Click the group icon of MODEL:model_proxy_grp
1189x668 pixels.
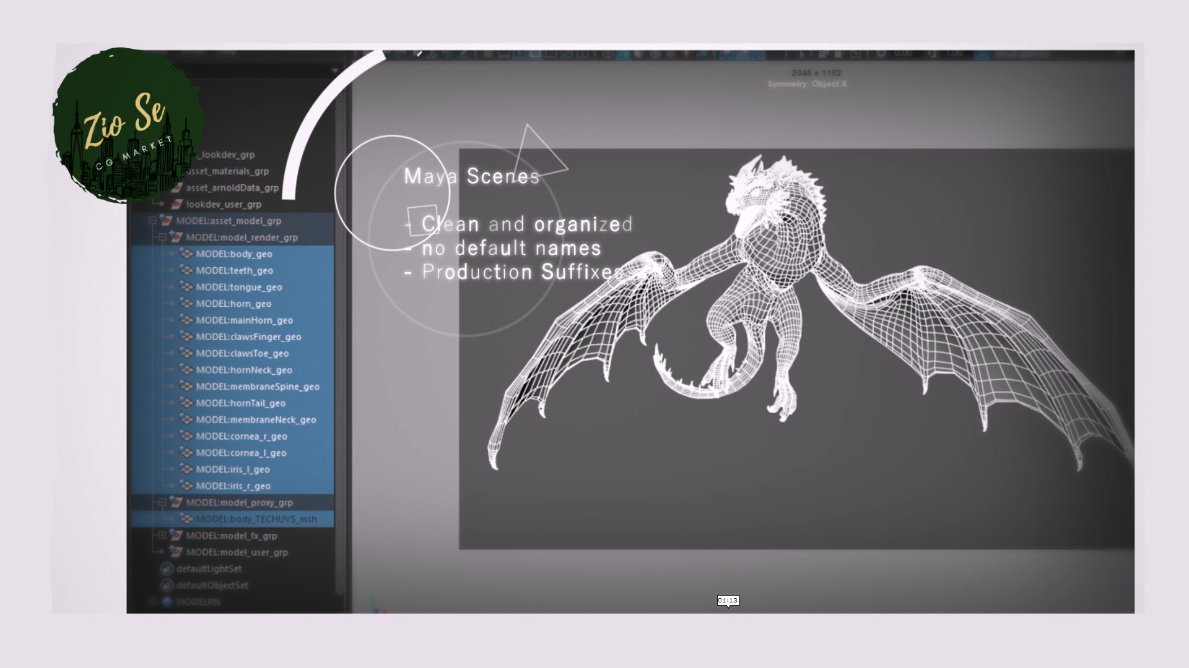pos(176,502)
